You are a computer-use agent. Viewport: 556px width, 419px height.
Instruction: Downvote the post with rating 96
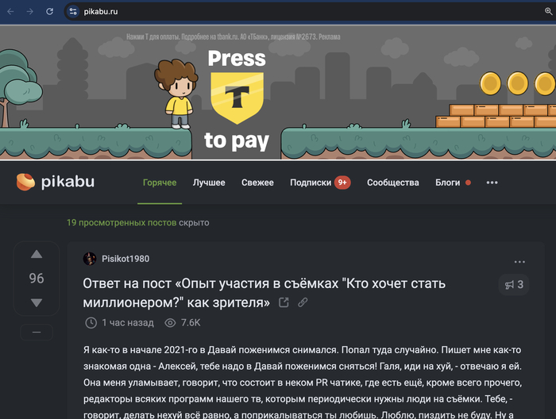37,302
